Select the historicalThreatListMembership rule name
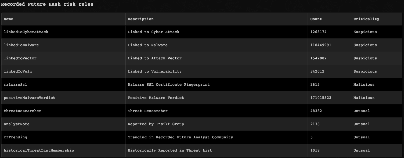Viewport: 404px width, 158px height. (39, 150)
